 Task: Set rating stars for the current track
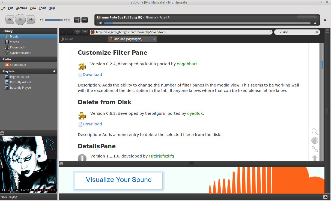pos(307,17)
